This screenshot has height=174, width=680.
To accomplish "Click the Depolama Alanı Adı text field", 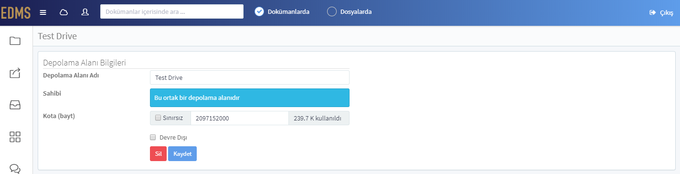I will (x=250, y=77).
